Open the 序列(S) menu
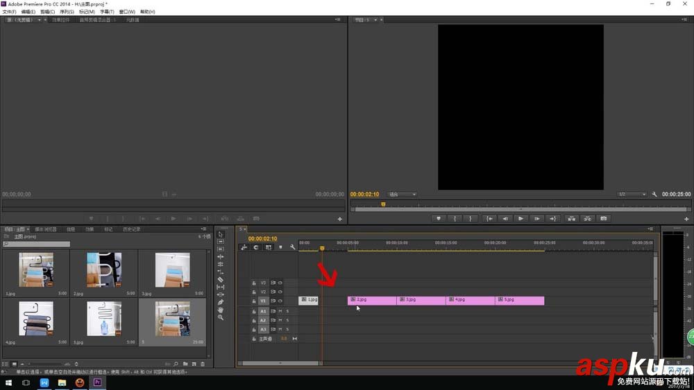The width and height of the screenshot is (694, 390). (x=67, y=12)
